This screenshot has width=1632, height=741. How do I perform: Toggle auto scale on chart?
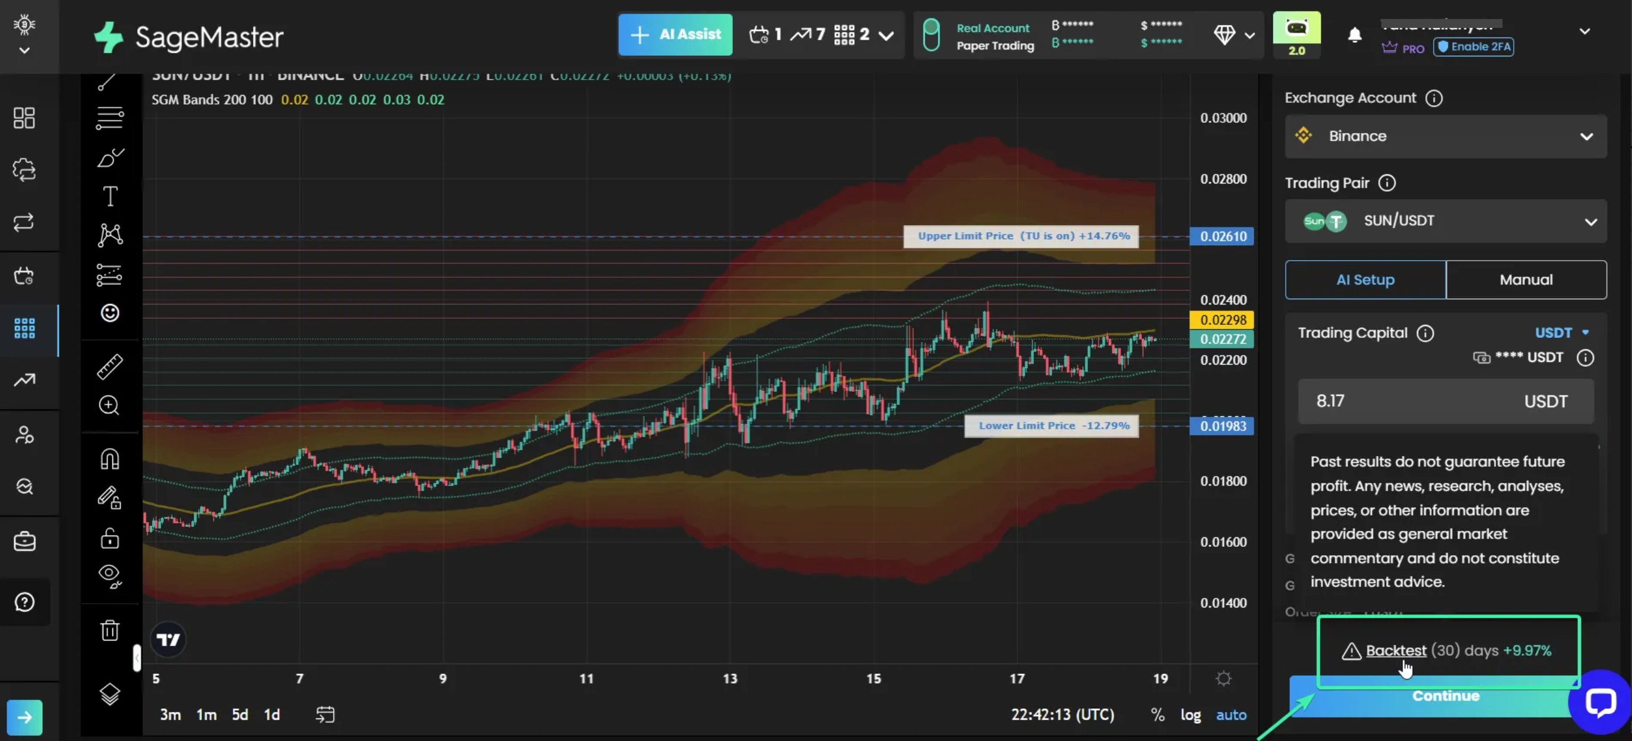coord(1231,714)
